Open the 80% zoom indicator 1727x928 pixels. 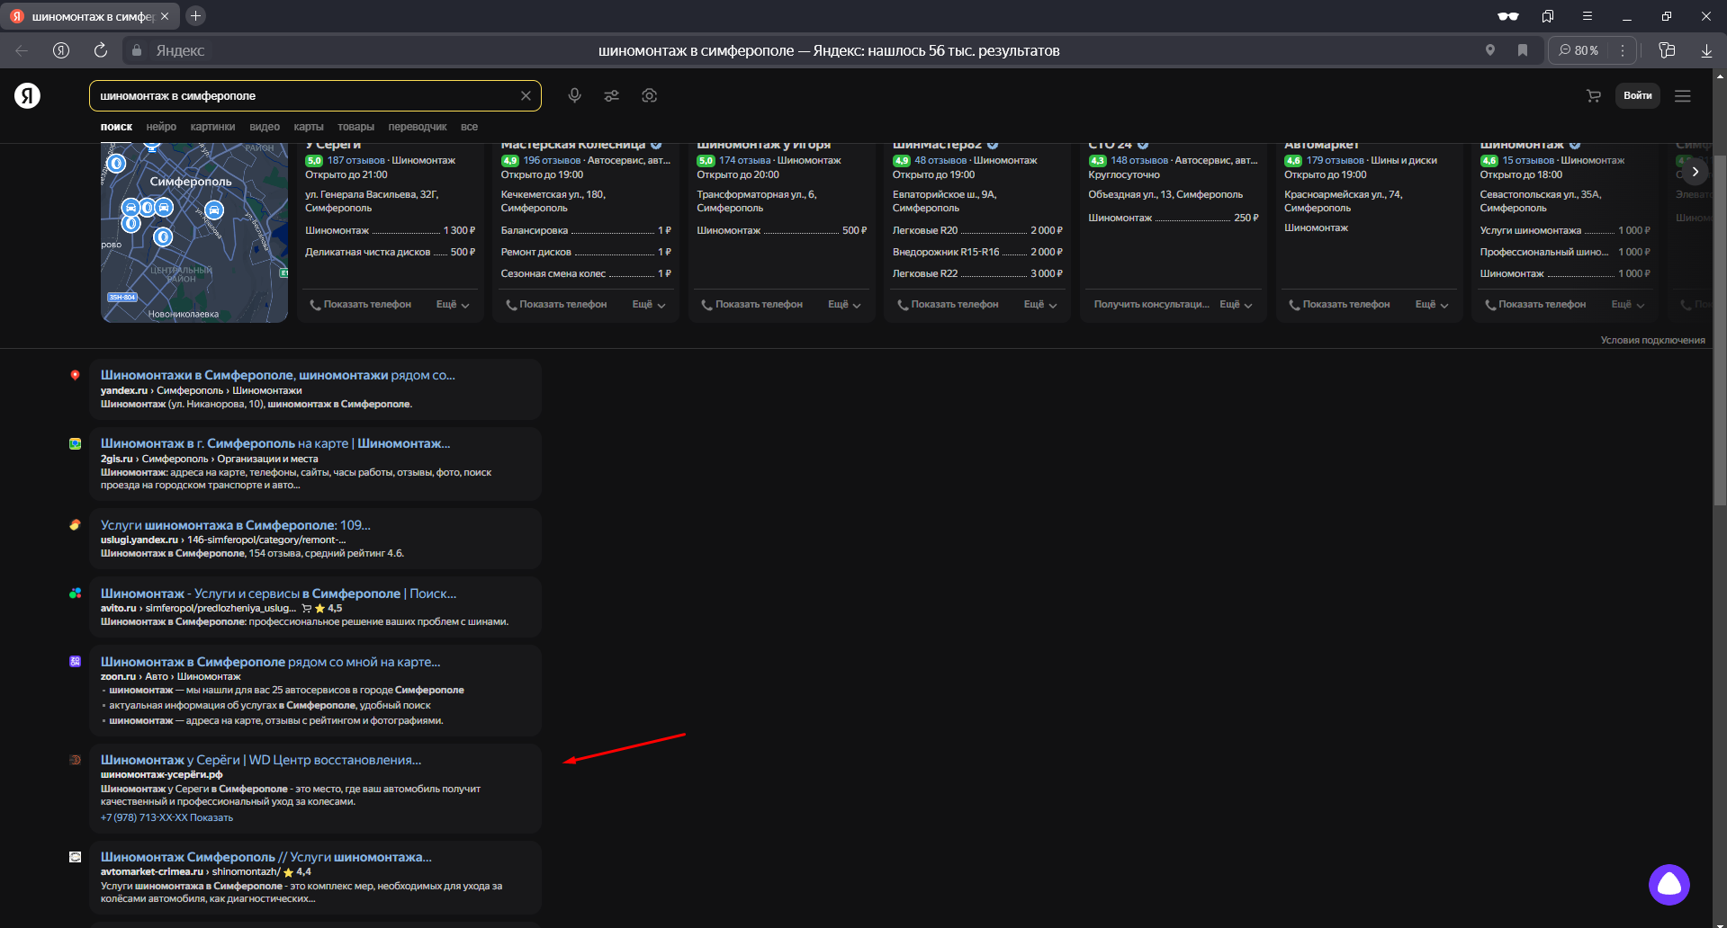[x=1579, y=50]
